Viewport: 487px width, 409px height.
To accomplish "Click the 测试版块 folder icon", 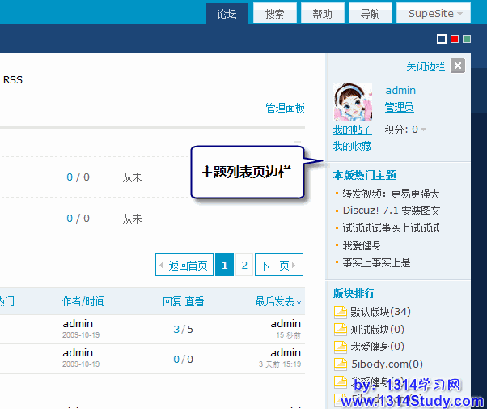I will (341, 330).
